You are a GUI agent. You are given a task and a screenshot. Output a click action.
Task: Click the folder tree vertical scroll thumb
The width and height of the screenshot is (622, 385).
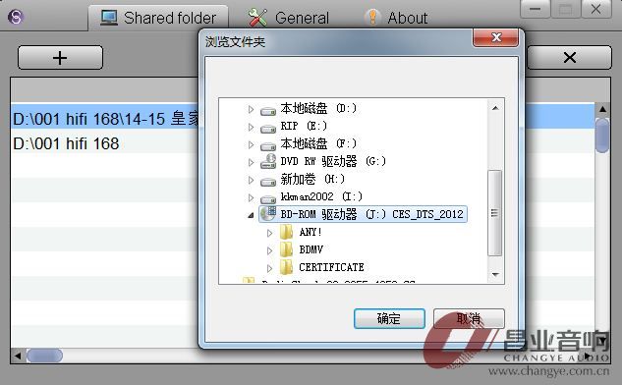494,213
